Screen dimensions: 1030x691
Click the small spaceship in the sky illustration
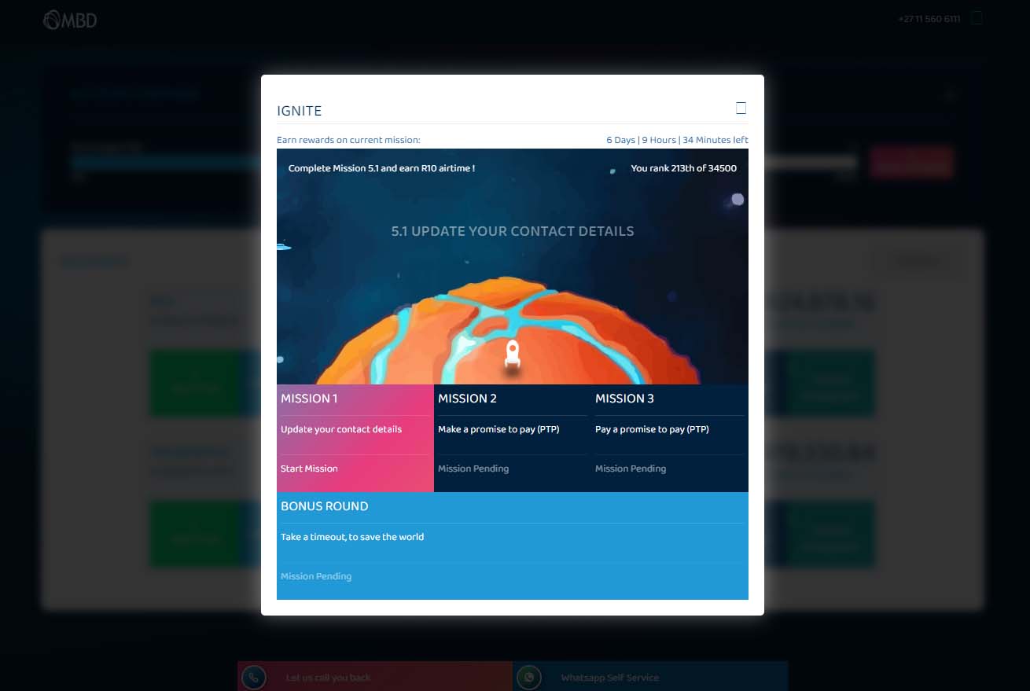[284, 247]
